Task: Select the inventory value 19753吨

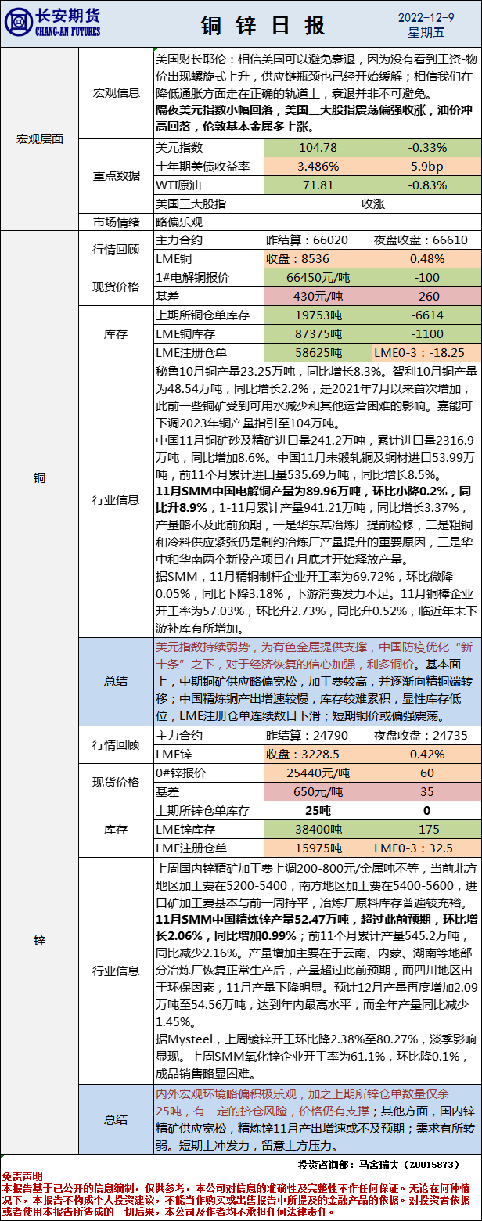Action: (x=318, y=315)
